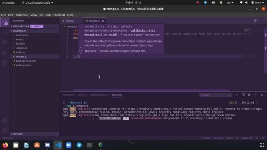
Task: Split the terminal panel
Action: 243,95
